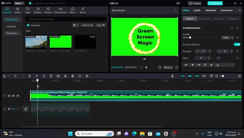
Task: Undo the last action in timeline toolbar
Action: point(15,76)
